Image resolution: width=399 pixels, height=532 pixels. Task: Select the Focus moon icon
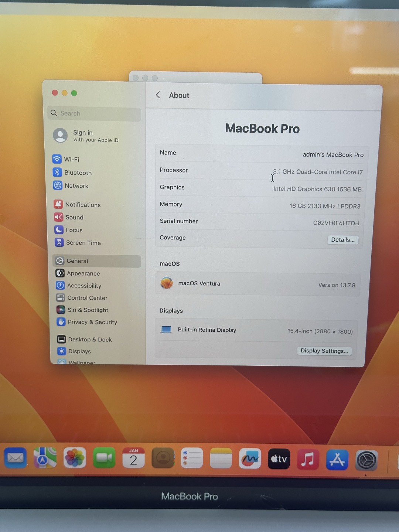coord(59,230)
